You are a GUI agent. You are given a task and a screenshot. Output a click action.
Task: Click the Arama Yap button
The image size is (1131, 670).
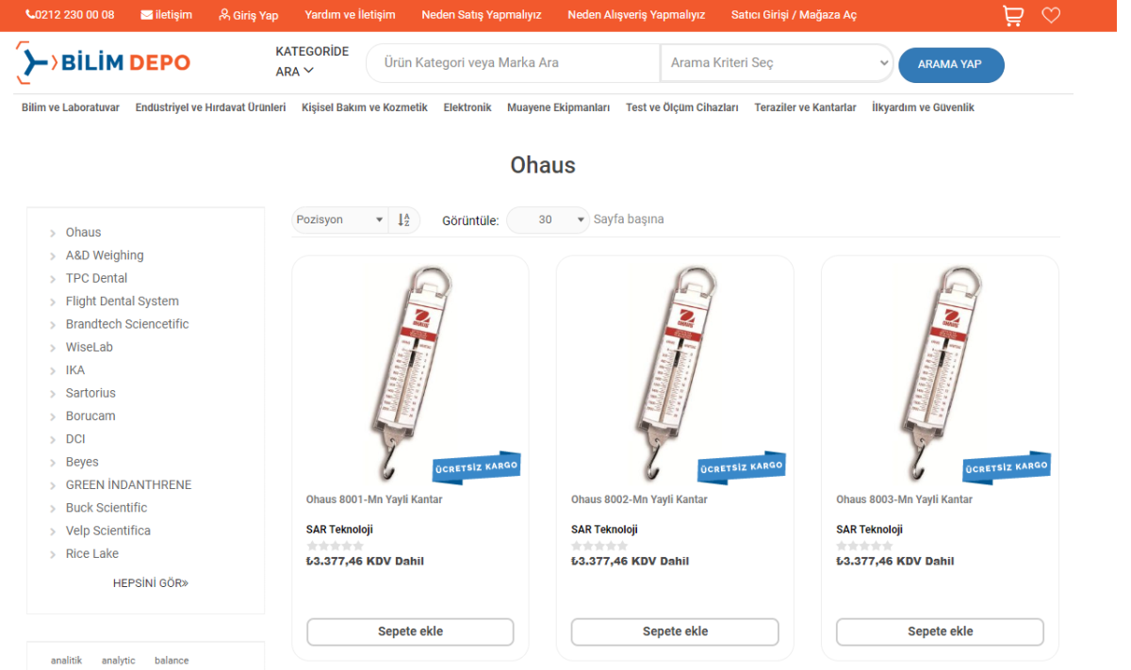950,64
